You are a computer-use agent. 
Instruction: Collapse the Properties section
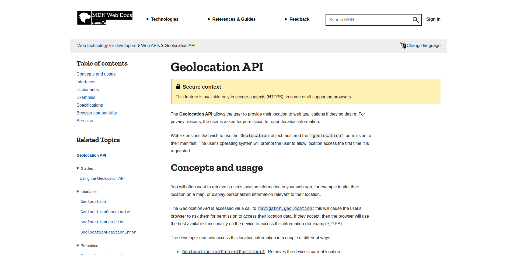click(78, 246)
